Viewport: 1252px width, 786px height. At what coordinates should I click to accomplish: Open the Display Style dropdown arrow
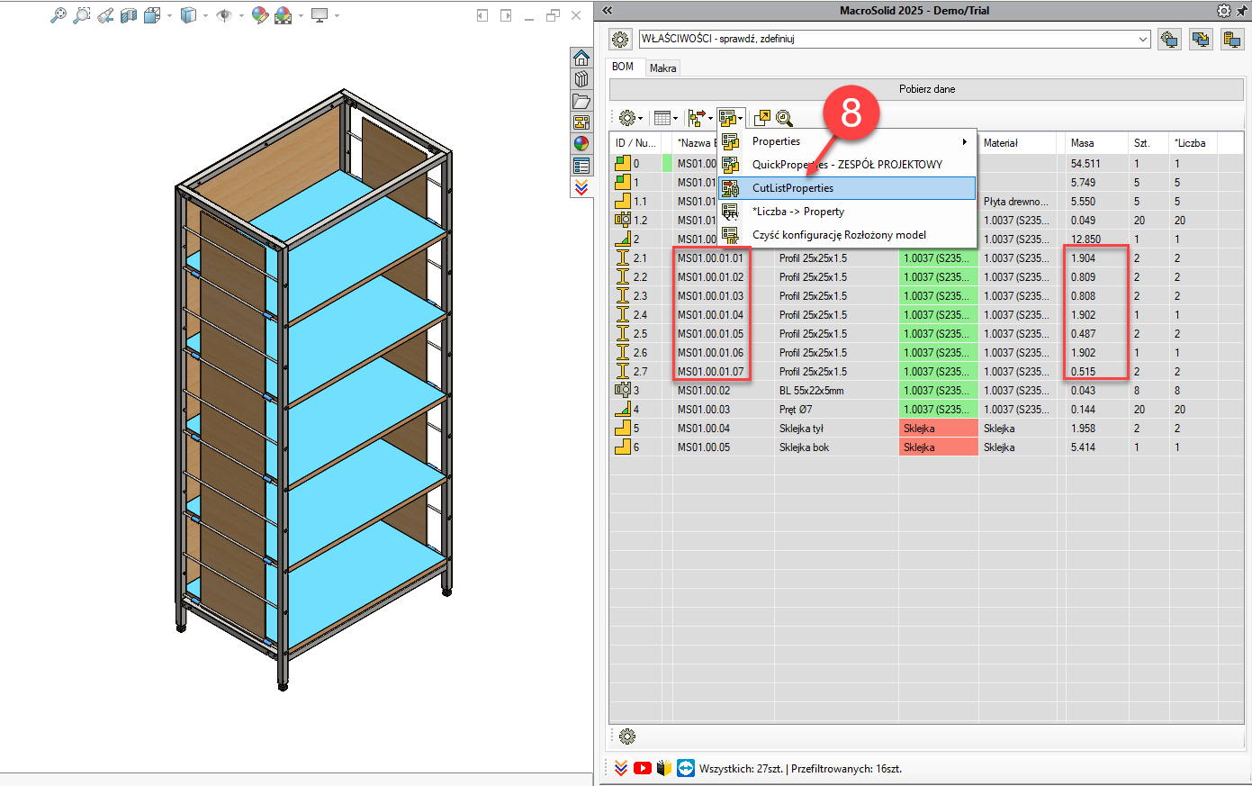click(205, 15)
